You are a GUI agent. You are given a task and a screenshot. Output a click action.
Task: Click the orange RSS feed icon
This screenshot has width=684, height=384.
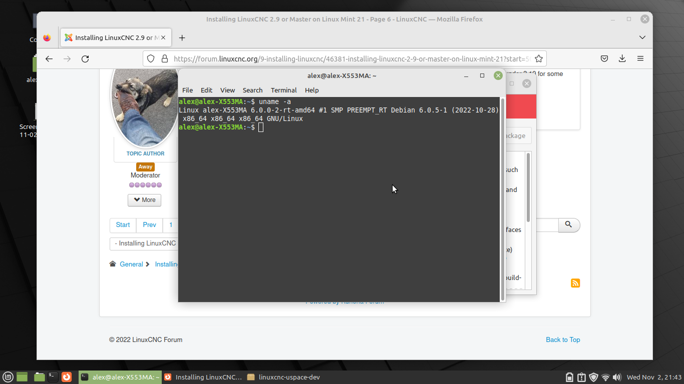pyautogui.click(x=575, y=283)
